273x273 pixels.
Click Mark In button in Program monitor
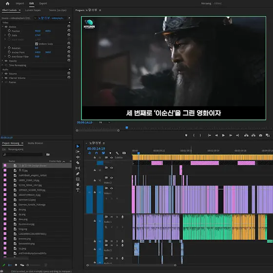tap(194, 136)
